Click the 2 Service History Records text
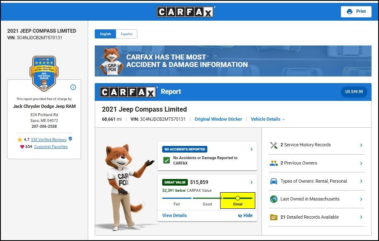 point(305,145)
